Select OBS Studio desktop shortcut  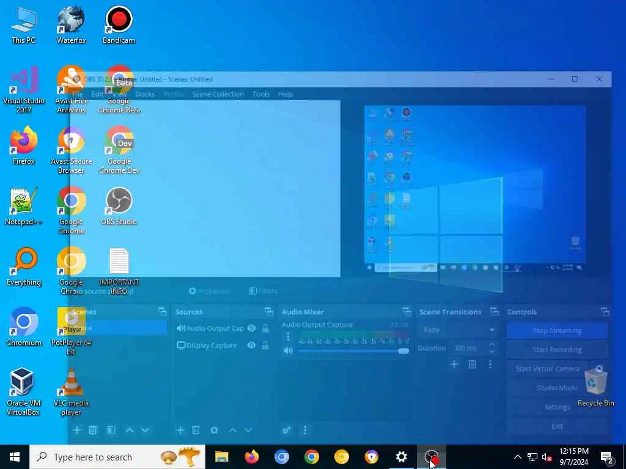(x=119, y=206)
